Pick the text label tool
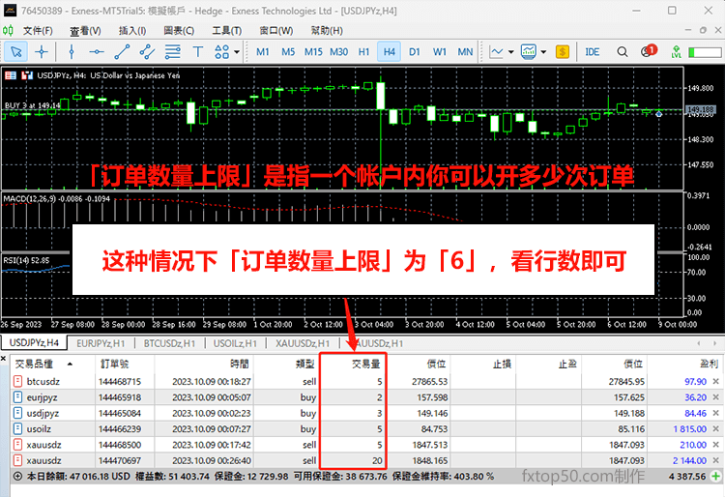This screenshot has height=497, width=725. click(198, 52)
